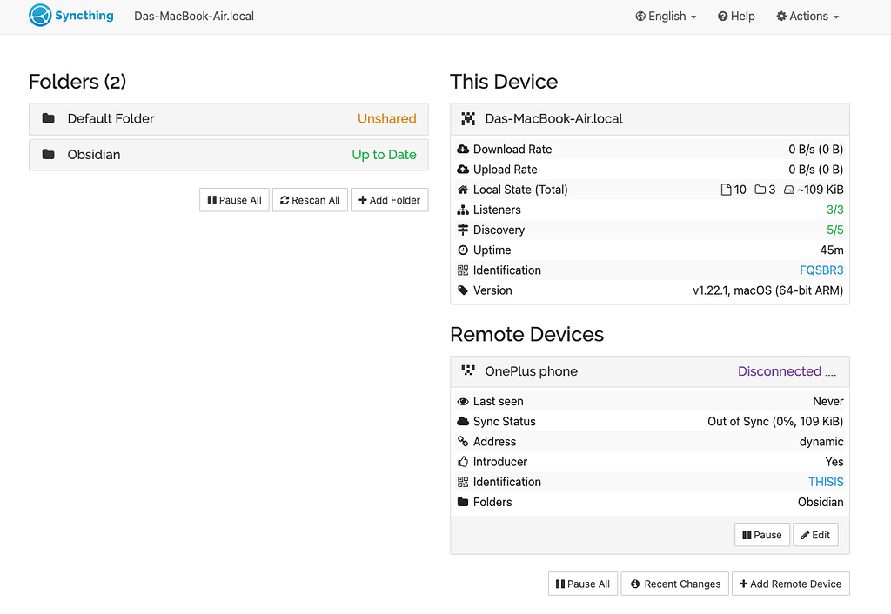
Task: Click the tag icon beside Version
Action: [x=461, y=290]
